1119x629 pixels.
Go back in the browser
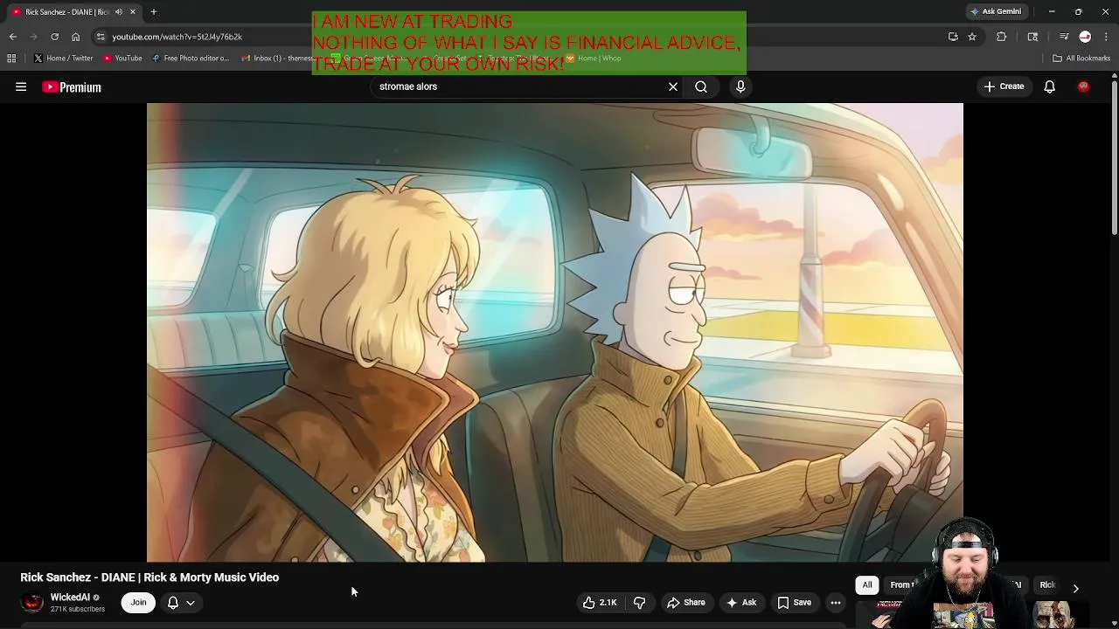pos(12,37)
